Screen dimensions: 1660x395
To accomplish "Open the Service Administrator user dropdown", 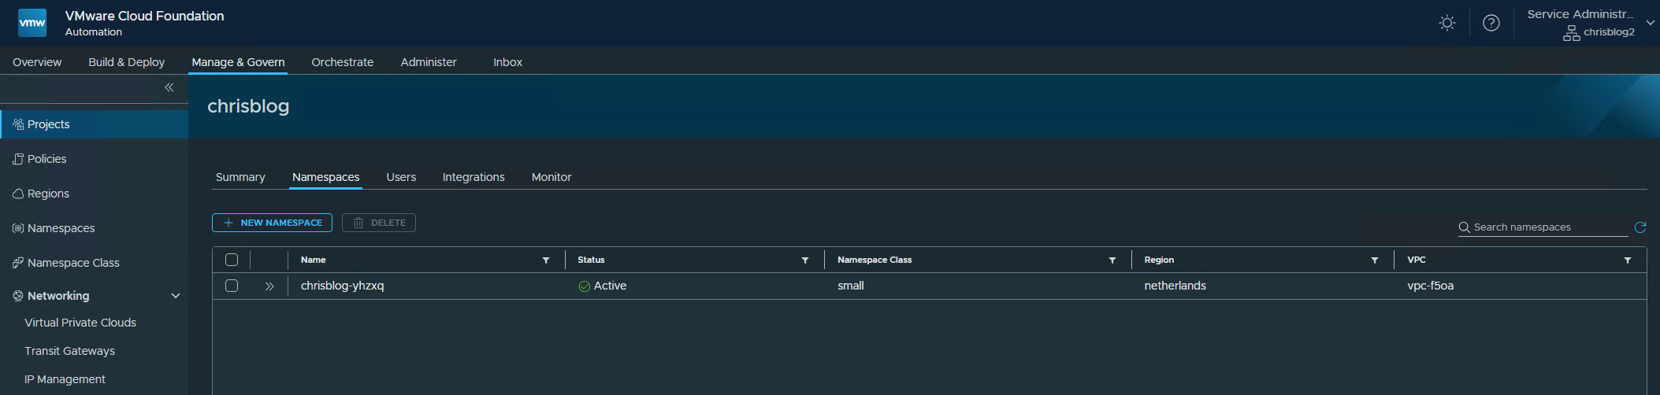I will (1651, 23).
